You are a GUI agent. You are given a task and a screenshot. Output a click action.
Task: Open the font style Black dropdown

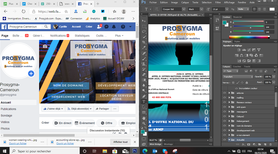pyautogui.click(x=201, y=9)
